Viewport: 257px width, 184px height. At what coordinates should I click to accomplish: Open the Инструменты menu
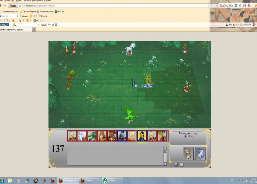37,1
